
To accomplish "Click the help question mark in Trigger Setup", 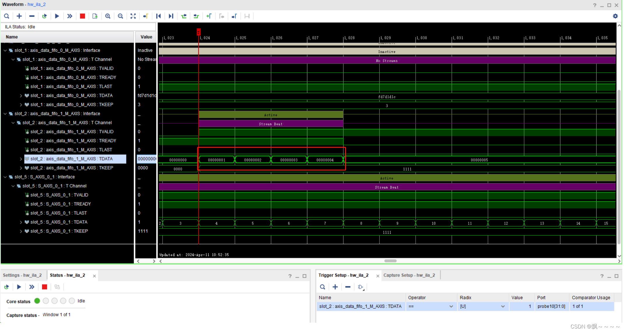I will 602,276.
